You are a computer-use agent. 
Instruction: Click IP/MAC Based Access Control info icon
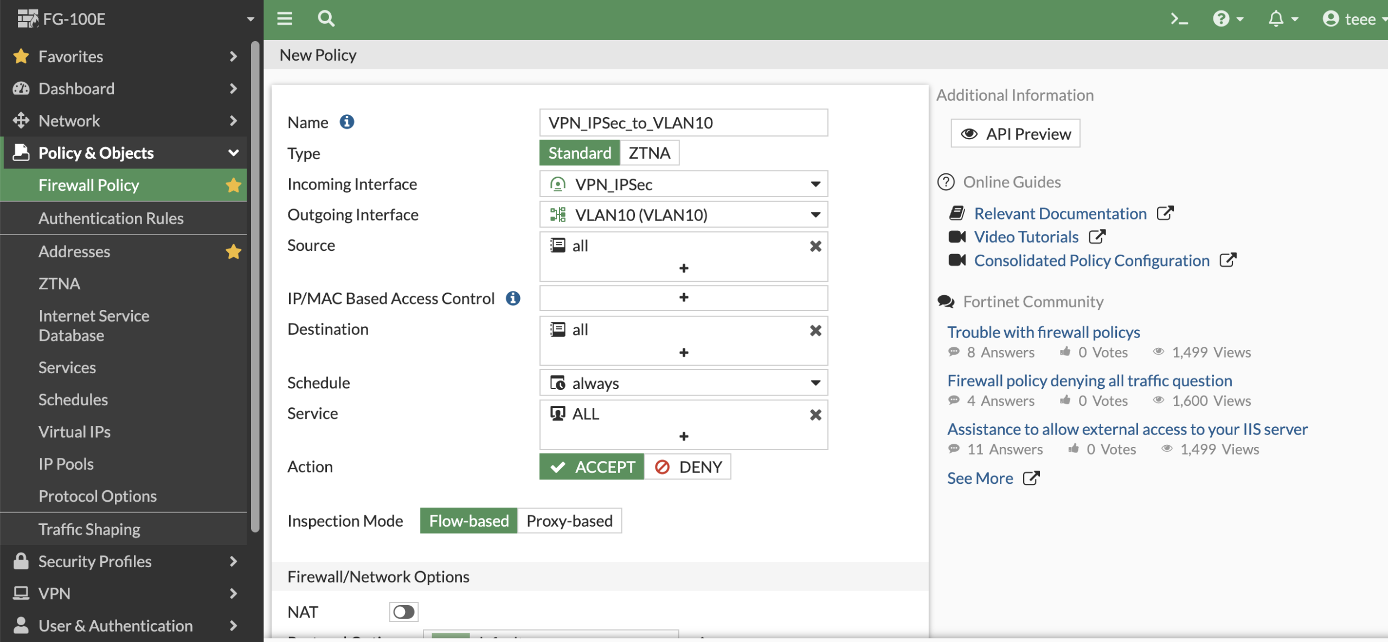pyautogui.click(x=513, y=299)
